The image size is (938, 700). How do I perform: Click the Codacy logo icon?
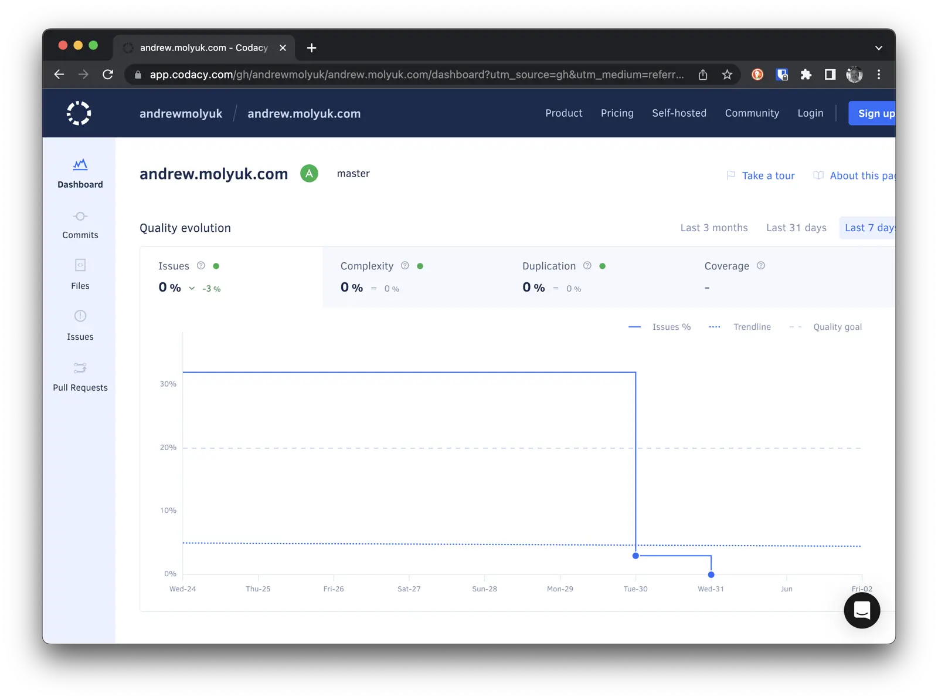(x=79, y=113)
